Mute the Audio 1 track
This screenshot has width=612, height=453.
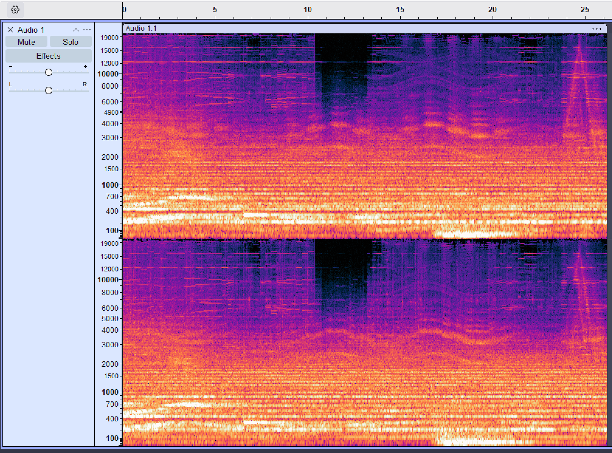26,42
